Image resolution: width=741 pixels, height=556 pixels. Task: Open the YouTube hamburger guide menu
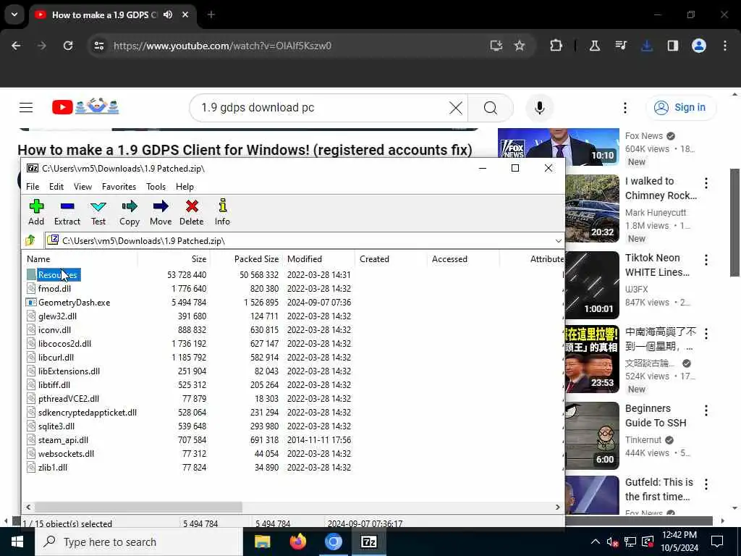point(26,108)
